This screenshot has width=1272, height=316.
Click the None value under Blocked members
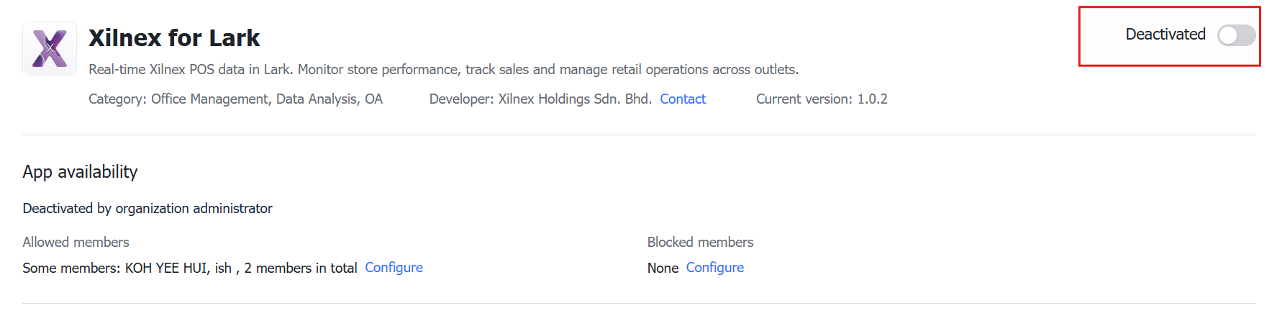pos(663,268)
